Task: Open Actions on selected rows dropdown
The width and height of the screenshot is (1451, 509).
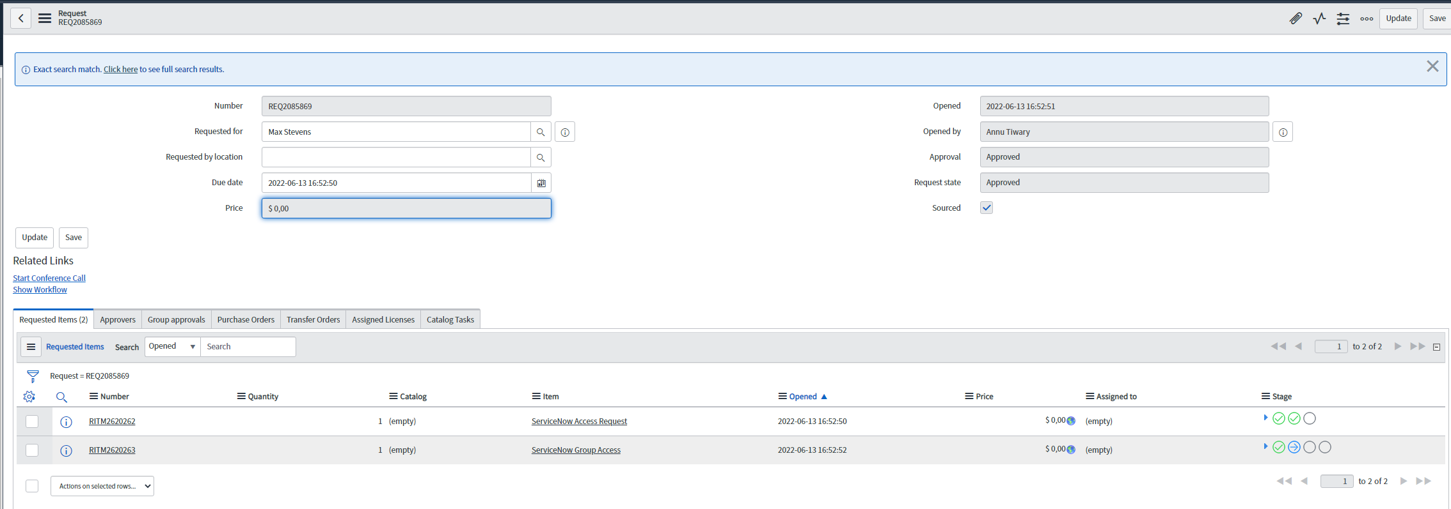Action: coord(102,486)
